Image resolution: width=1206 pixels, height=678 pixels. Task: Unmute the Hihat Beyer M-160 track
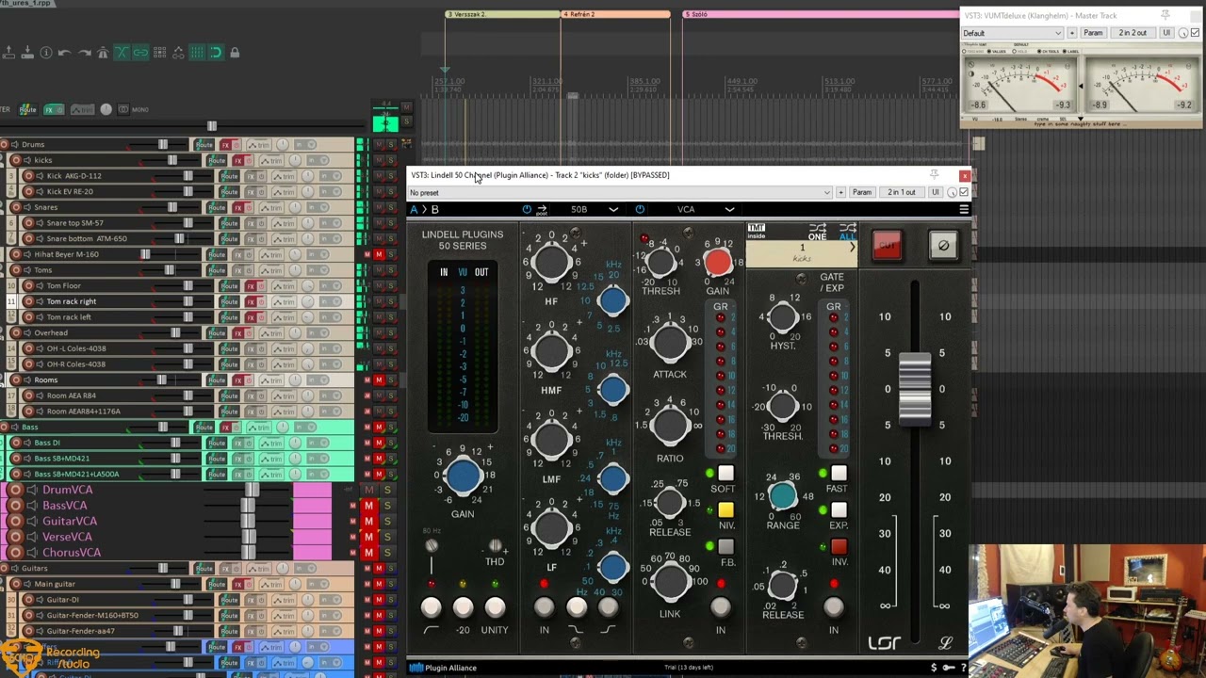pos(379,254)
